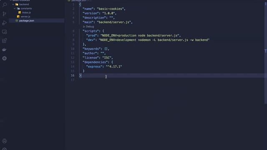This screenshot has width=267, height=150.
Task: Open the Run and Debug view
Action: click(x=5, y=23)
